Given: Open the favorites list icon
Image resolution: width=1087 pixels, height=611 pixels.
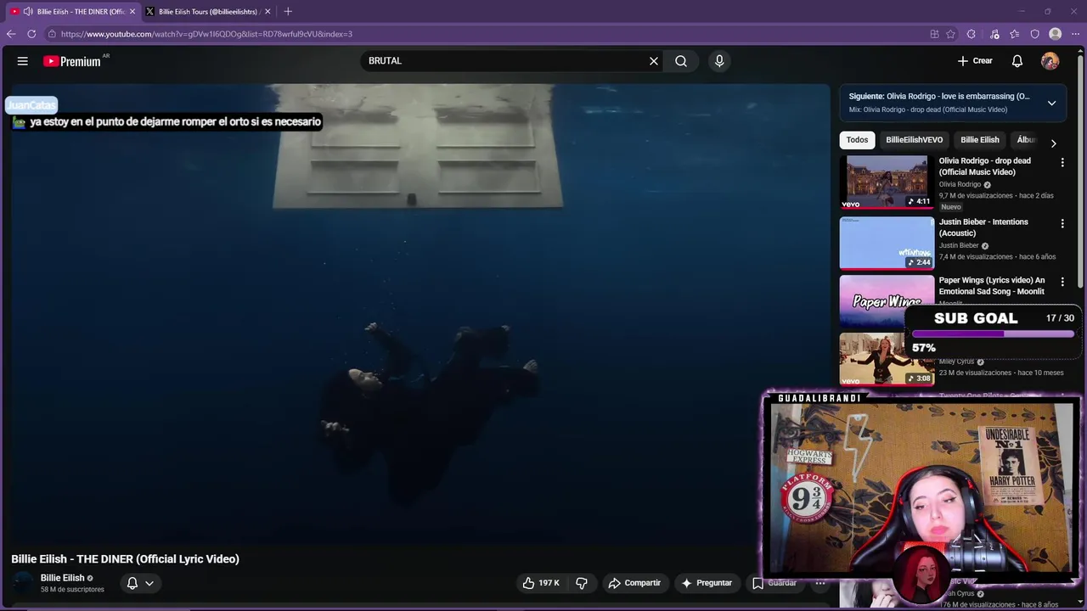Looking at the screenshot, I should coord(1015,34).
